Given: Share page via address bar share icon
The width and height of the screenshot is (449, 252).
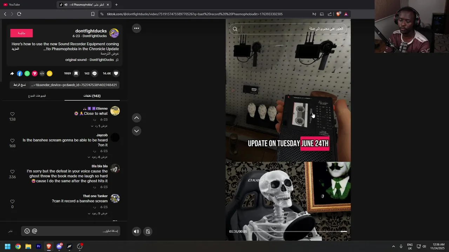Looking at the screenshot, I should tap(330, 14).
